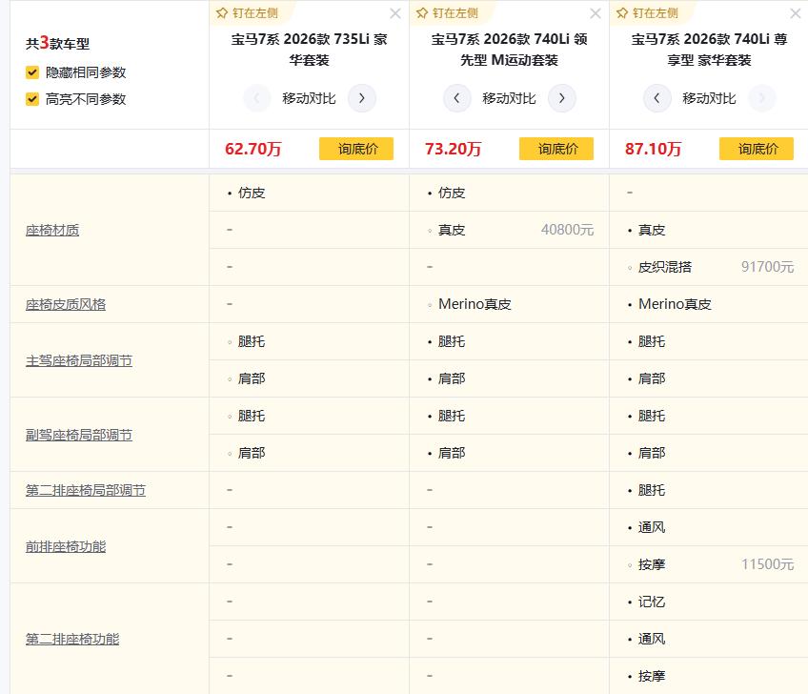Click the 62.70万 price
Screen dimensions: 808x694
pyautogui.click(x=253, y=149)
